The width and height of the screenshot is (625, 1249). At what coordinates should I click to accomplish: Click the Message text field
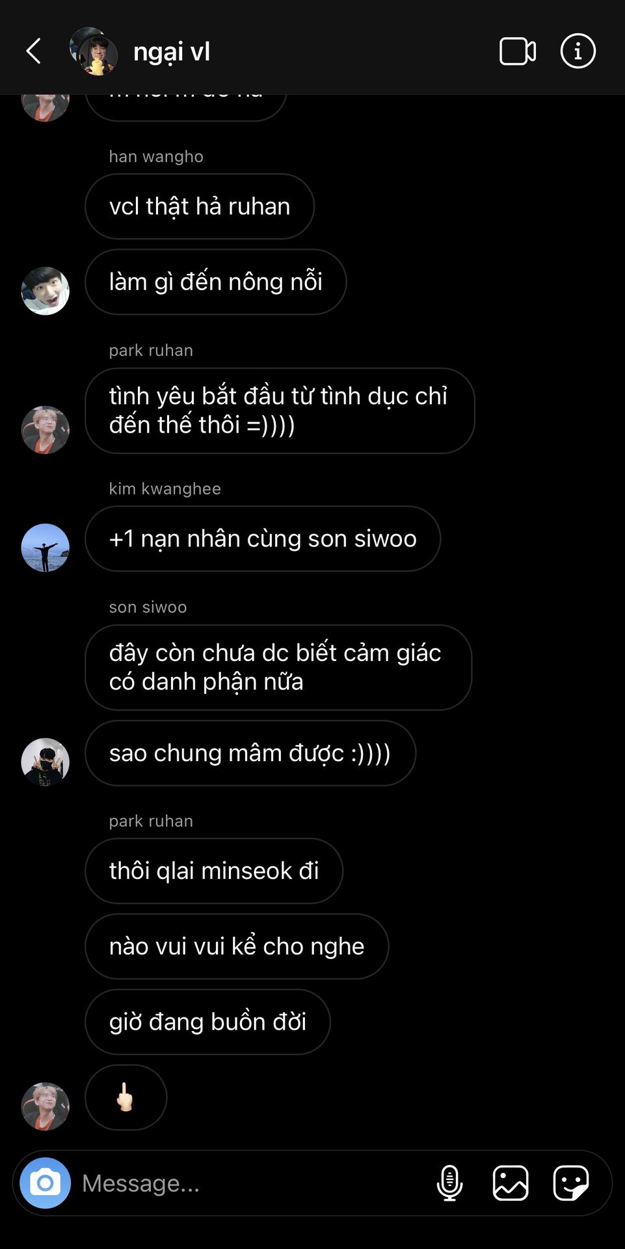254,1183
